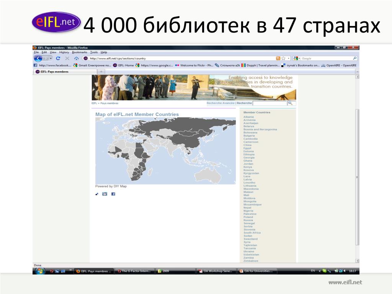392x294 pixels.
Task: Open the Спільнота a2k bookmark
Action: click(x=227, y=65)
